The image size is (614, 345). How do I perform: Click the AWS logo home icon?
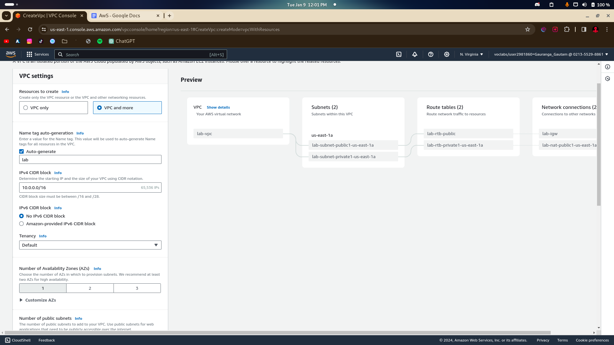click(11, 54)
